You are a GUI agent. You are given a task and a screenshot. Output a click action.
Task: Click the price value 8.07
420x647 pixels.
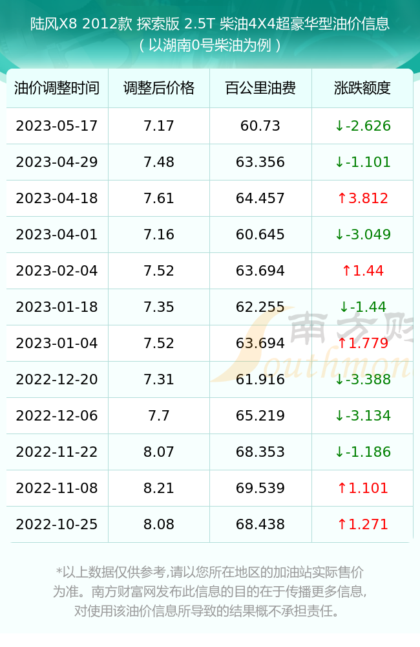coord(159,452)
